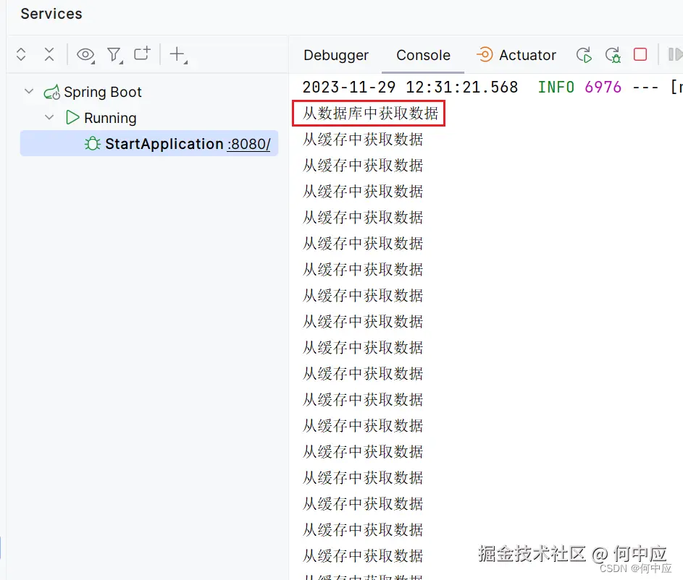683x580 pixels.
Task: Switch to the Debugger tab
Action: point(335,55)
